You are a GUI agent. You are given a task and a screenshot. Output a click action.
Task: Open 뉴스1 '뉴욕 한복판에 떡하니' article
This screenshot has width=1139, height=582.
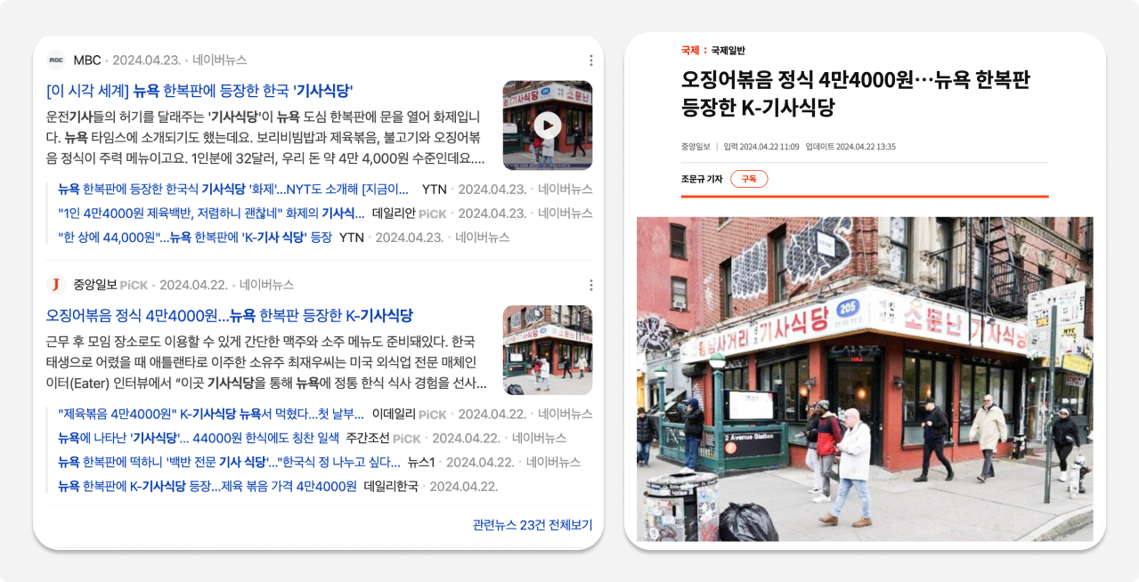229,463
